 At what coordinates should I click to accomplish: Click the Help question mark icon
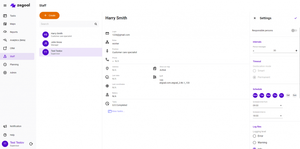5,135
